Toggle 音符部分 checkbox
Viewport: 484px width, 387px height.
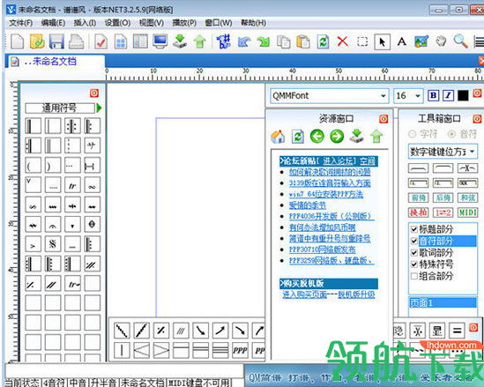pyautogui.click(x=414, y=241)
